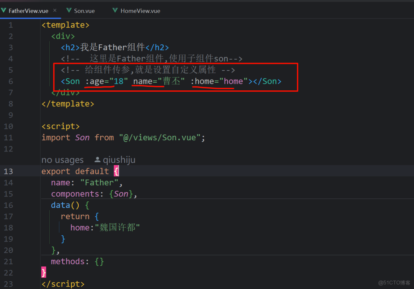
Task: Click line number 13 in the gutter
Action: 8,171
